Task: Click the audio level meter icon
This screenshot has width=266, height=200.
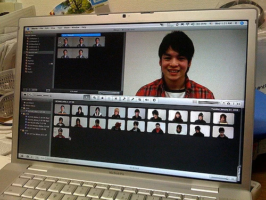Action: coord(195,102)
